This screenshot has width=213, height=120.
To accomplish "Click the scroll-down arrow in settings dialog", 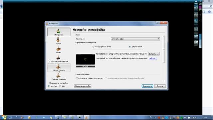I will click(164, 81).
